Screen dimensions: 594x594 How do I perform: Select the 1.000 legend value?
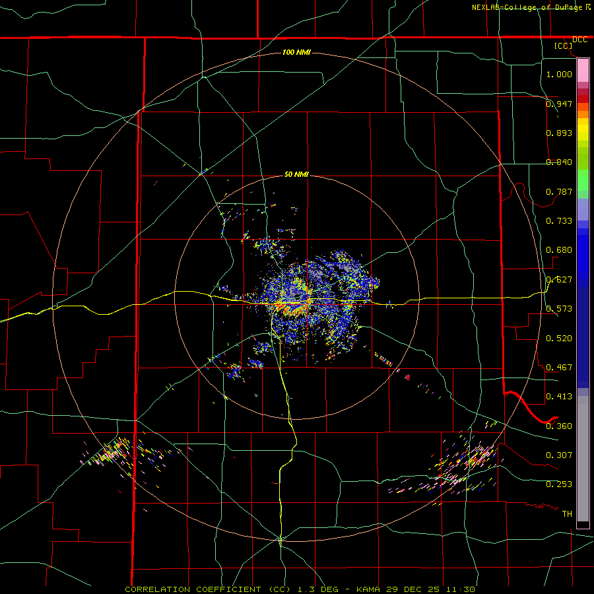(x=559, y=74)
